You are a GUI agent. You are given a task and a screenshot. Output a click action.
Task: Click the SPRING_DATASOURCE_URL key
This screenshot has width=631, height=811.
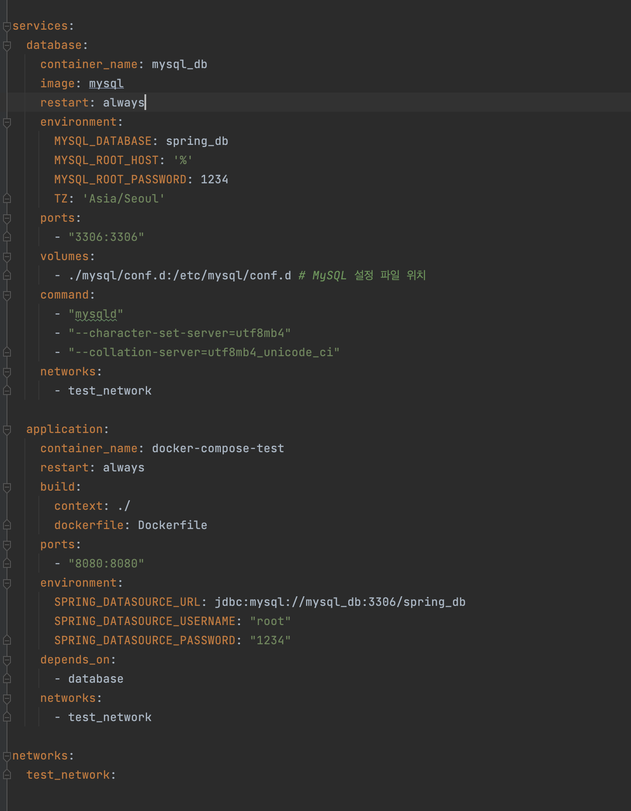[x=127, y=602]
